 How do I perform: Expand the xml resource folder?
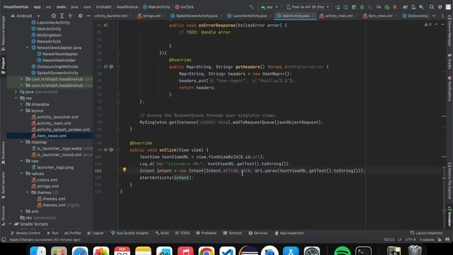(x=21, y=211)
